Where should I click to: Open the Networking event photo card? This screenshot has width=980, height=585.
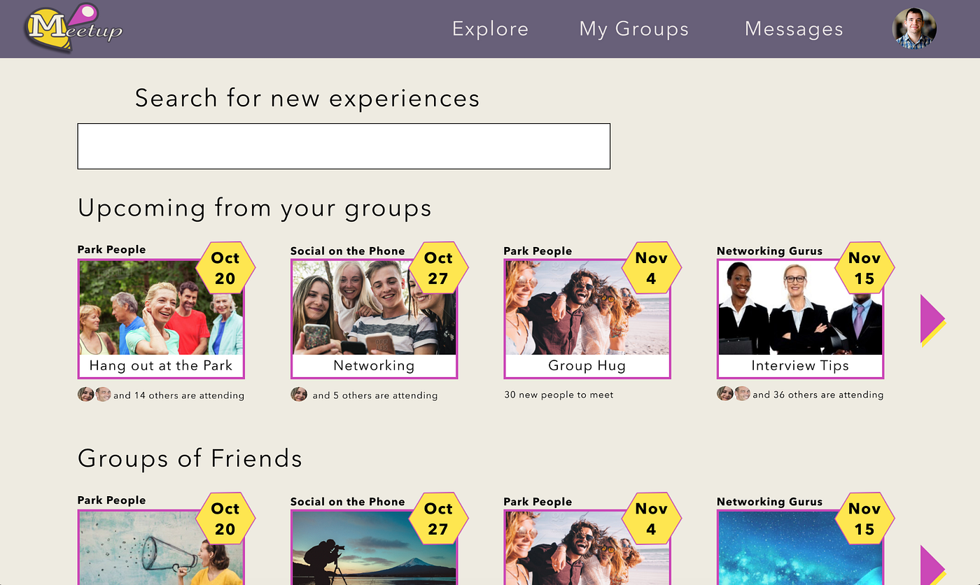374,319
